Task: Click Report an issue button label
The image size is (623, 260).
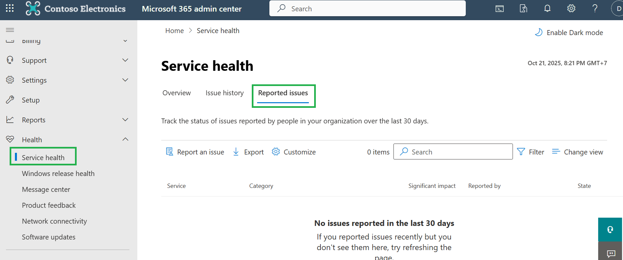Action: (x=201, y=152)
